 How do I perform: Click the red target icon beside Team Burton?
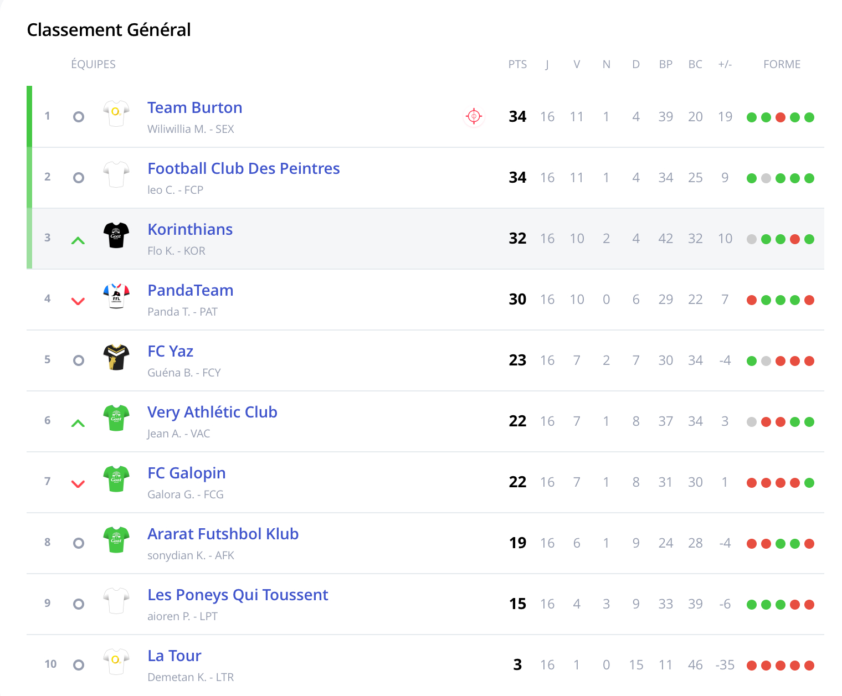click(474, 116)
